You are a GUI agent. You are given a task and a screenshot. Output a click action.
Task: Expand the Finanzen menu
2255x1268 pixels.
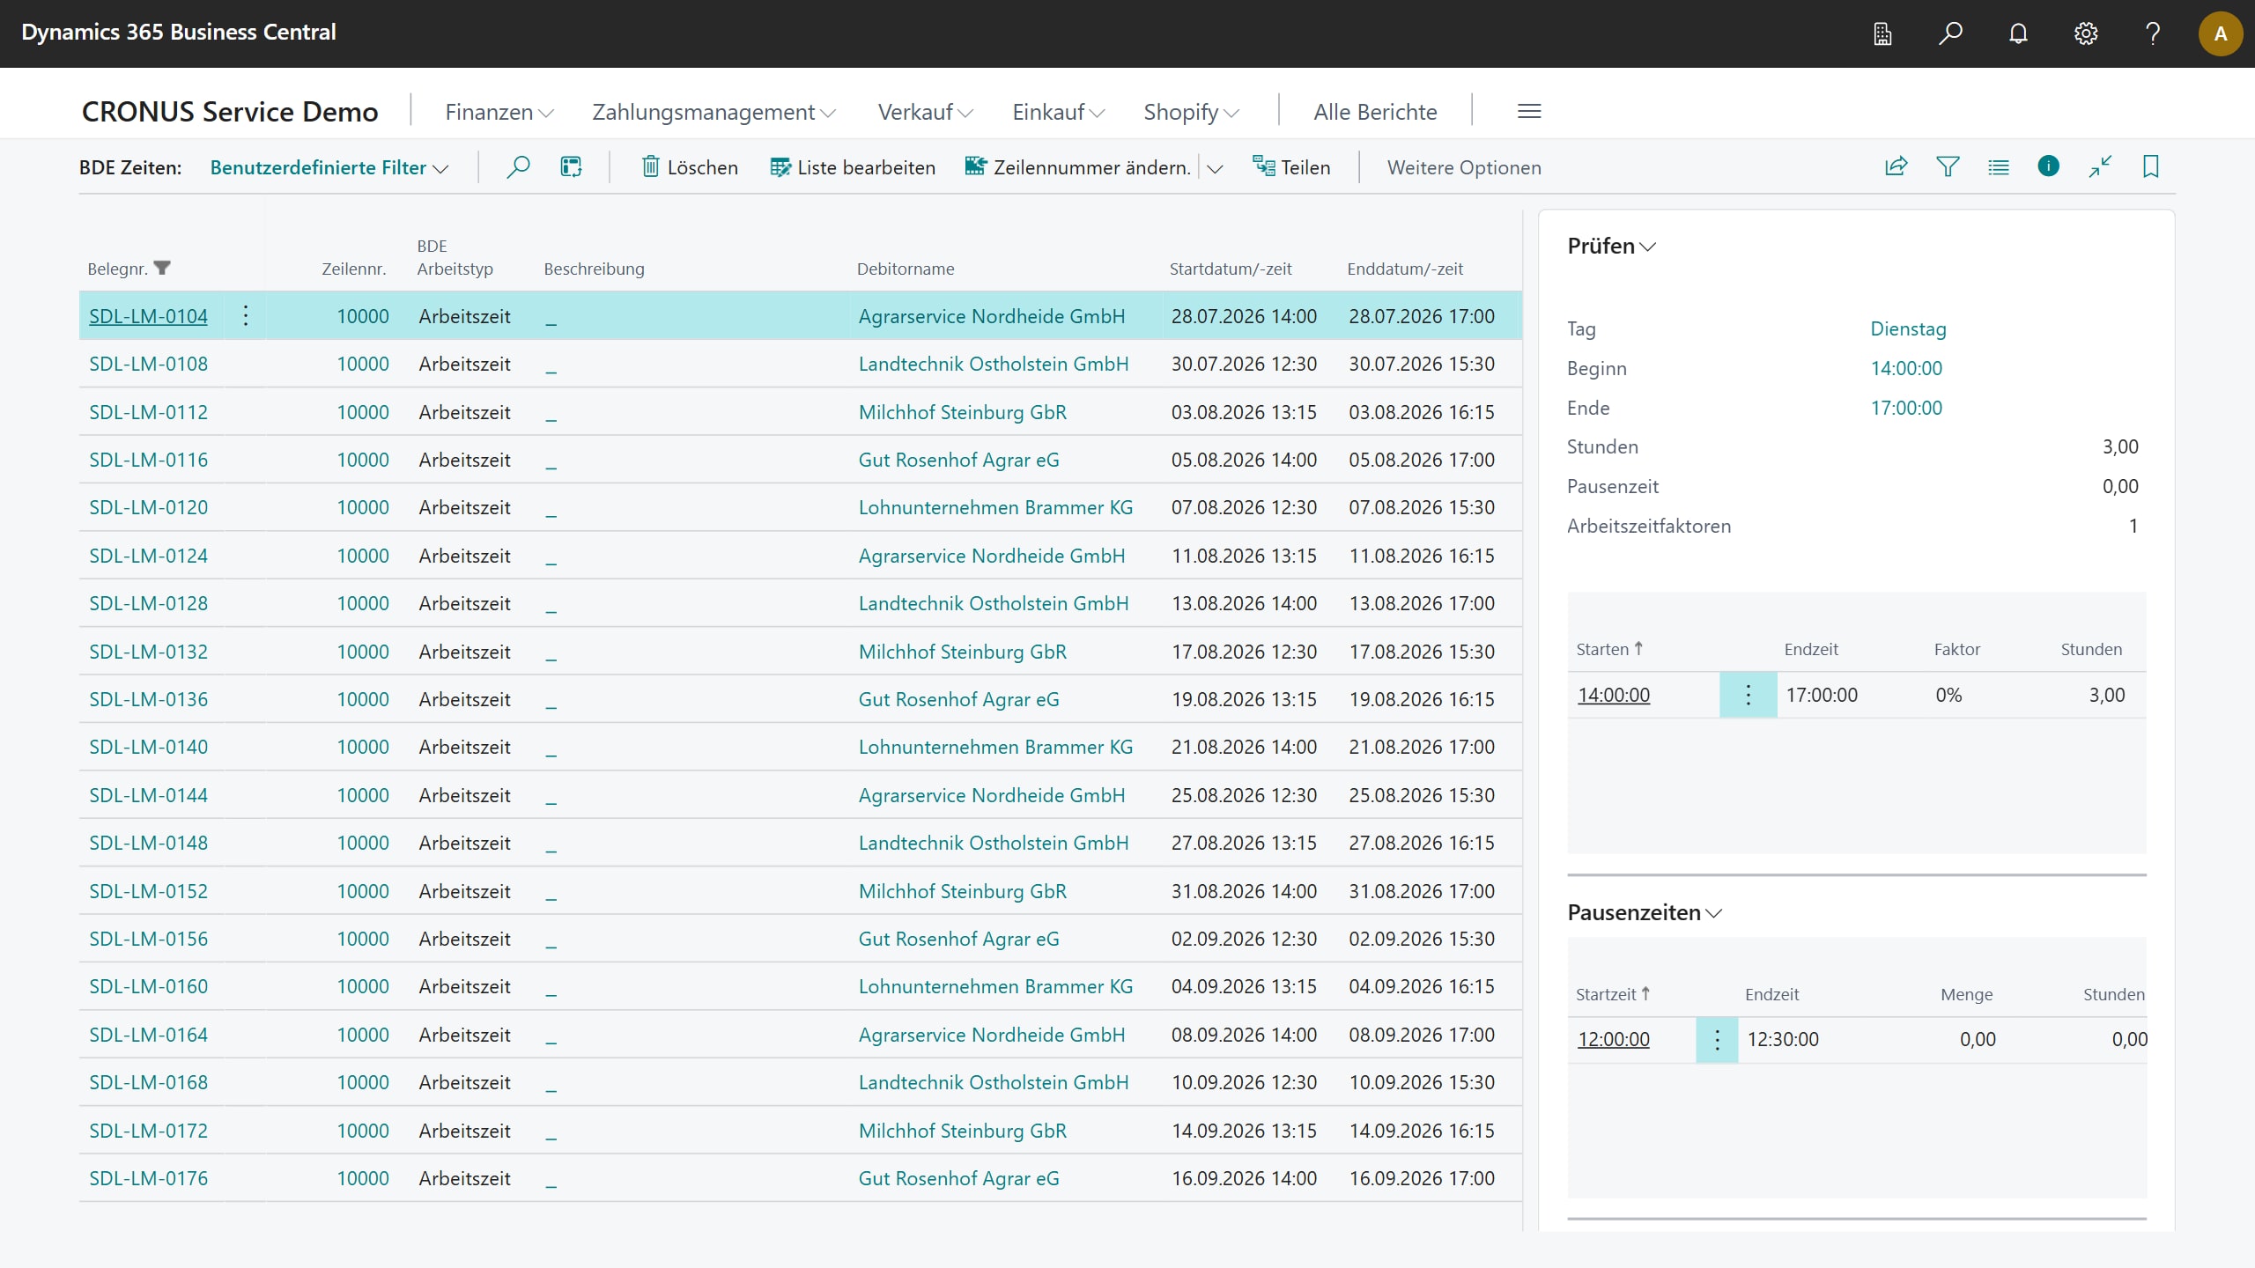pyautogui.click(x=499, y=112)
